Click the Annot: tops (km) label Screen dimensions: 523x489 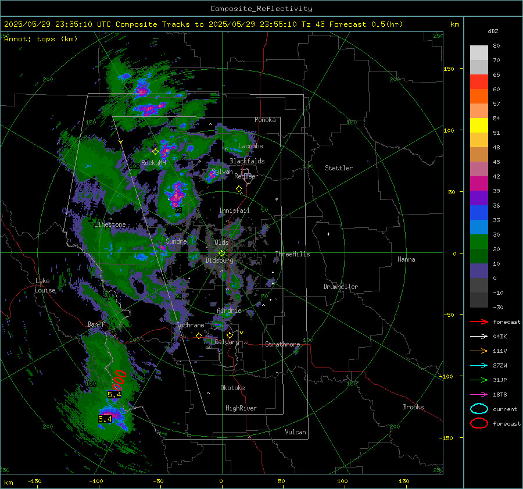(41, 39)
